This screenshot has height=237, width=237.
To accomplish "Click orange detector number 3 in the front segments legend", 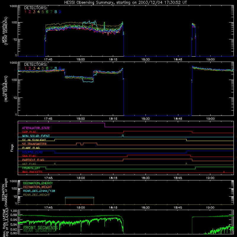I will pos(34,12).
